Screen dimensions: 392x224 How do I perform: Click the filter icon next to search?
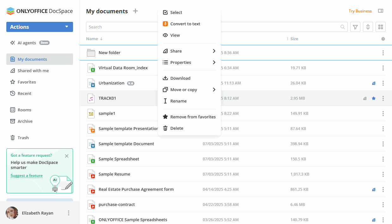pyautogui.click(x=355, y=27)
